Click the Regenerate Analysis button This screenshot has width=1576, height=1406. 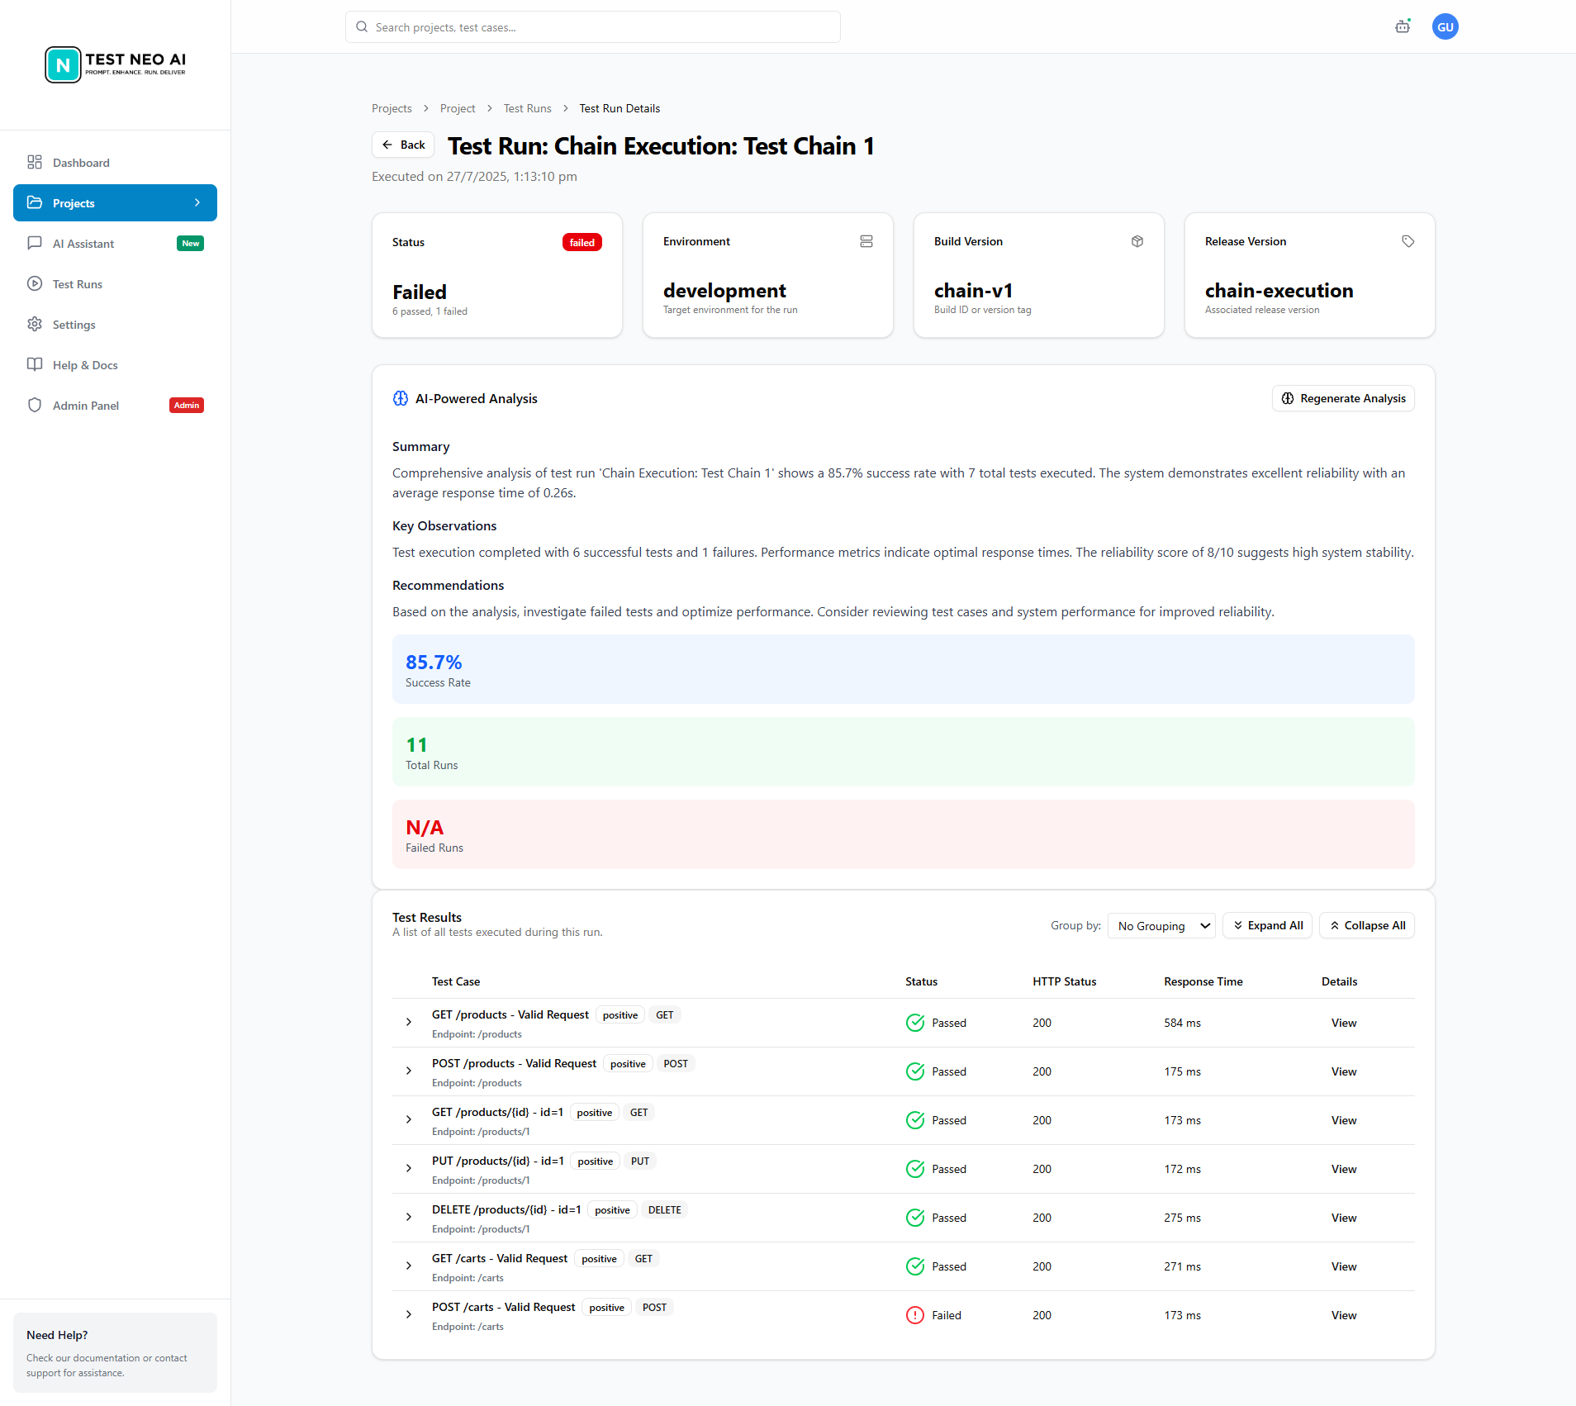tap(1343, 398)
